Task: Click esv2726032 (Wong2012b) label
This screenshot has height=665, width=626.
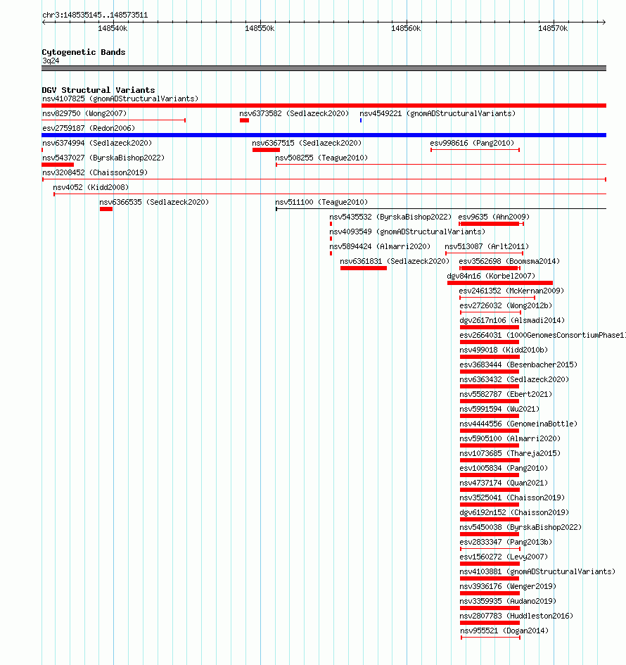Action: [x=506, y=306]
